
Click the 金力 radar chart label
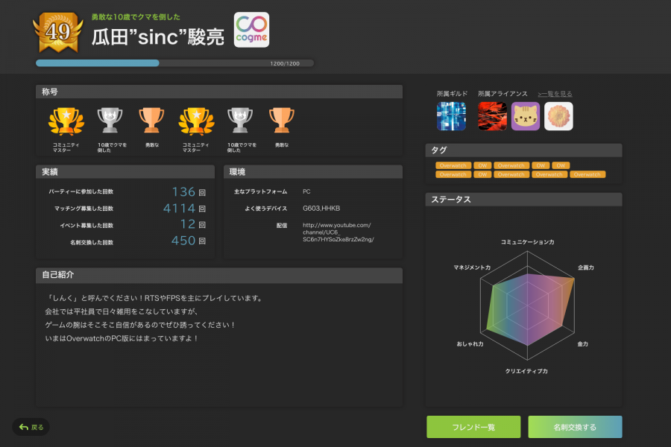[x=583, y=344]
